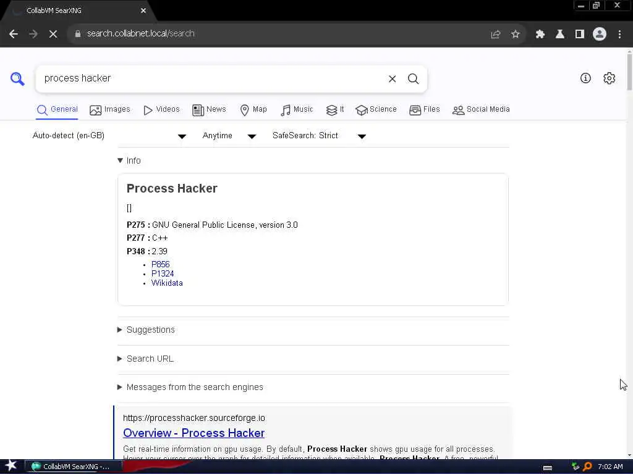Open preferences gear icon
The image size is (633, 474).
pyautogui.click(x=609, y=78)
